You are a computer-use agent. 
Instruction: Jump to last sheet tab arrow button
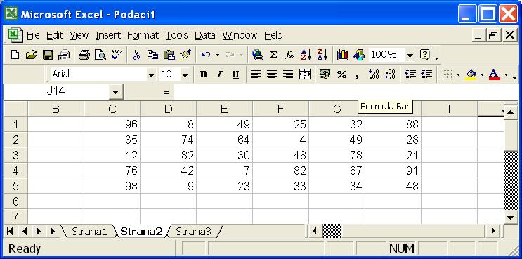53,231
